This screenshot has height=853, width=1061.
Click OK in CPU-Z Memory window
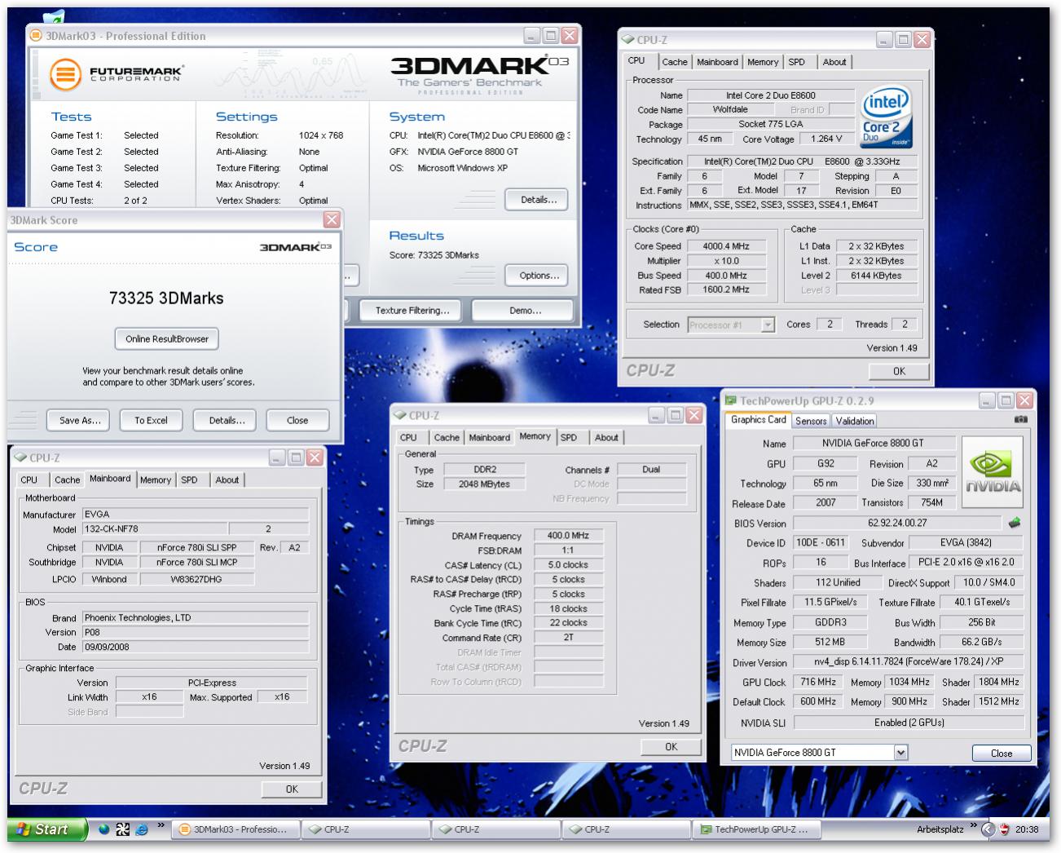click(x=671, y=746)
